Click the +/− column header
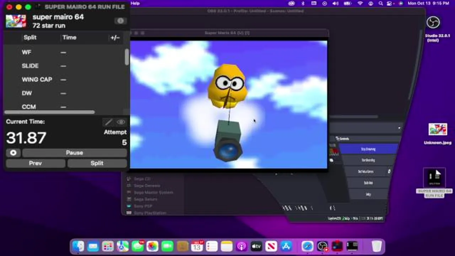This screenshot has height=256, width=455. click(x=115, y=38)
